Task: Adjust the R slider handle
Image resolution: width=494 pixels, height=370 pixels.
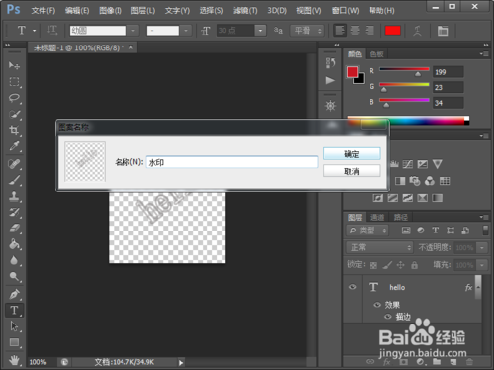Action: coord(418,74)
